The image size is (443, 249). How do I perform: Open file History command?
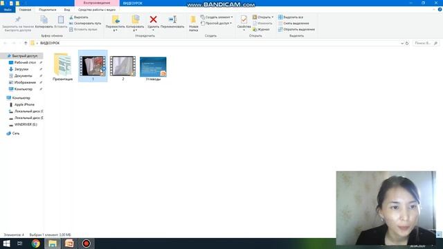261,29
